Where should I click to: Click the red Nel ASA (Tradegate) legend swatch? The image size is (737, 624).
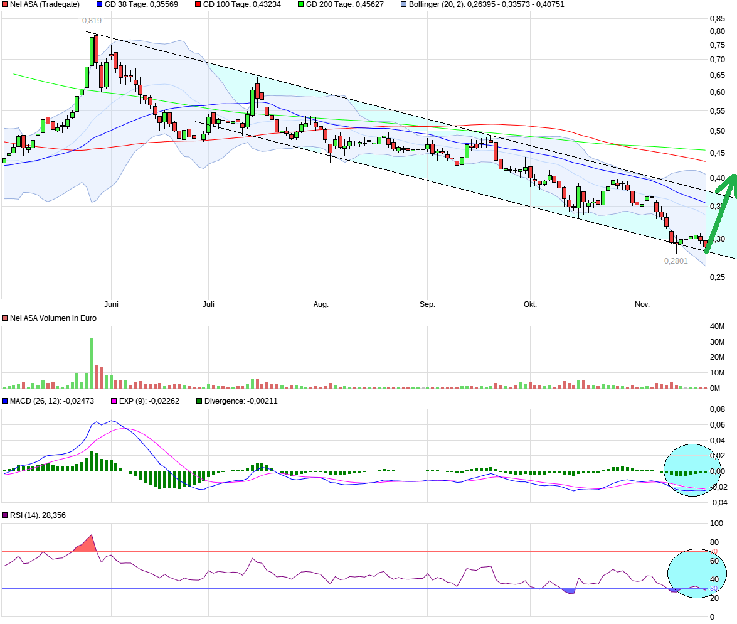point(5,4)
